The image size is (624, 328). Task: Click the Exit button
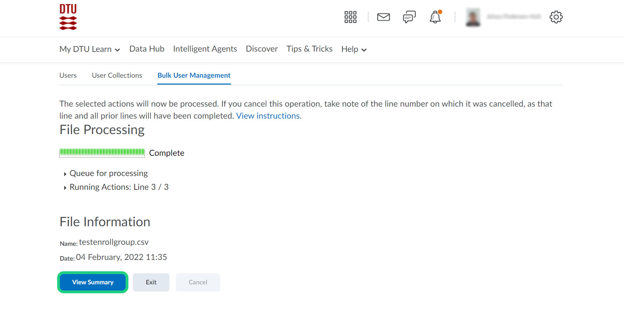pos(151,282)
